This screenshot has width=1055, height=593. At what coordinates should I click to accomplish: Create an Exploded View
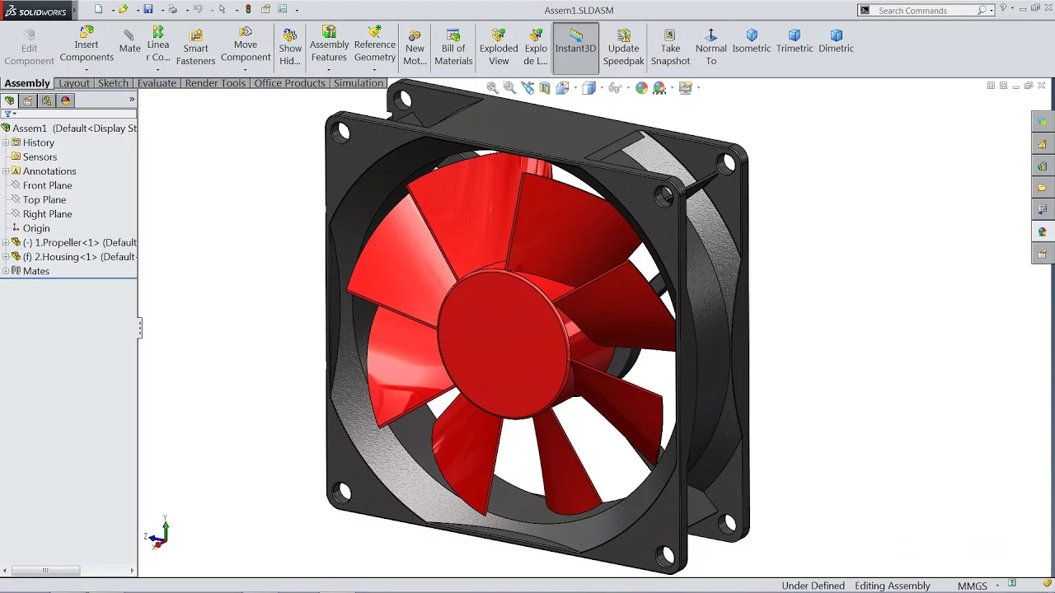coord(499,47)
